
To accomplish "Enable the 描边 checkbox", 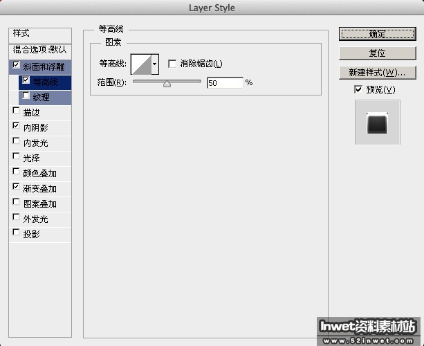I will tap(16, 110).
